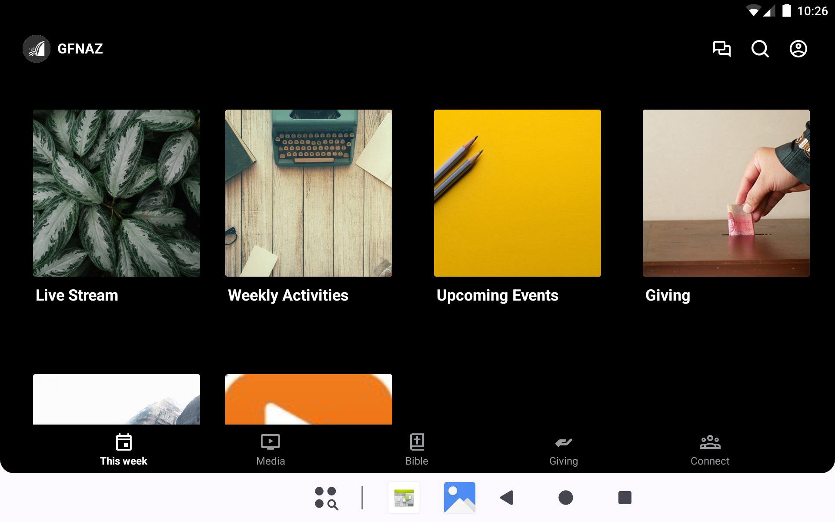Open the Giving hand-and-money thumbnail
The height and width of the screenshot is (522, 835).
pyautogui.click(x=726, y=193)
